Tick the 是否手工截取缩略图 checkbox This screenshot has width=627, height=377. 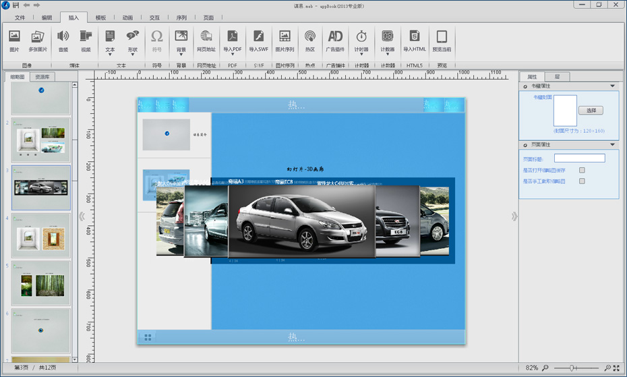pyautogui.click(x=582, y=181)
